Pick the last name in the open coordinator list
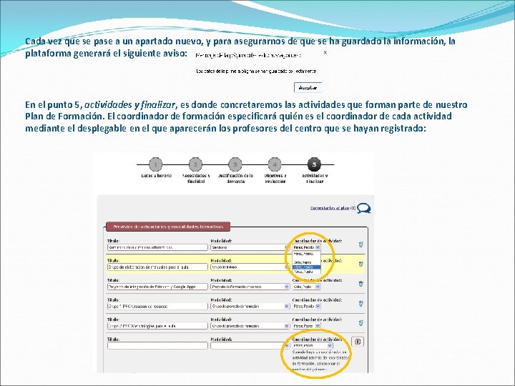This screenshot has height=386, width=515. pyautogui.click(x=306, y=272)
